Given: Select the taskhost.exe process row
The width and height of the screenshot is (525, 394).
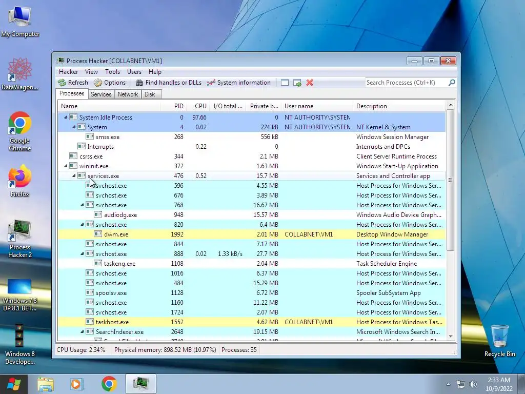Looking at the screenshot, I should pos(252,322).
